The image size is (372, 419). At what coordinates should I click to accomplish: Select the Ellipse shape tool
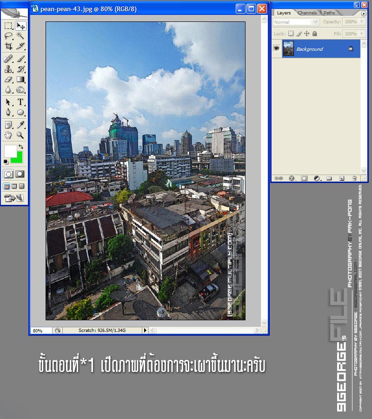pyautogui.click(x=20, y=112)
